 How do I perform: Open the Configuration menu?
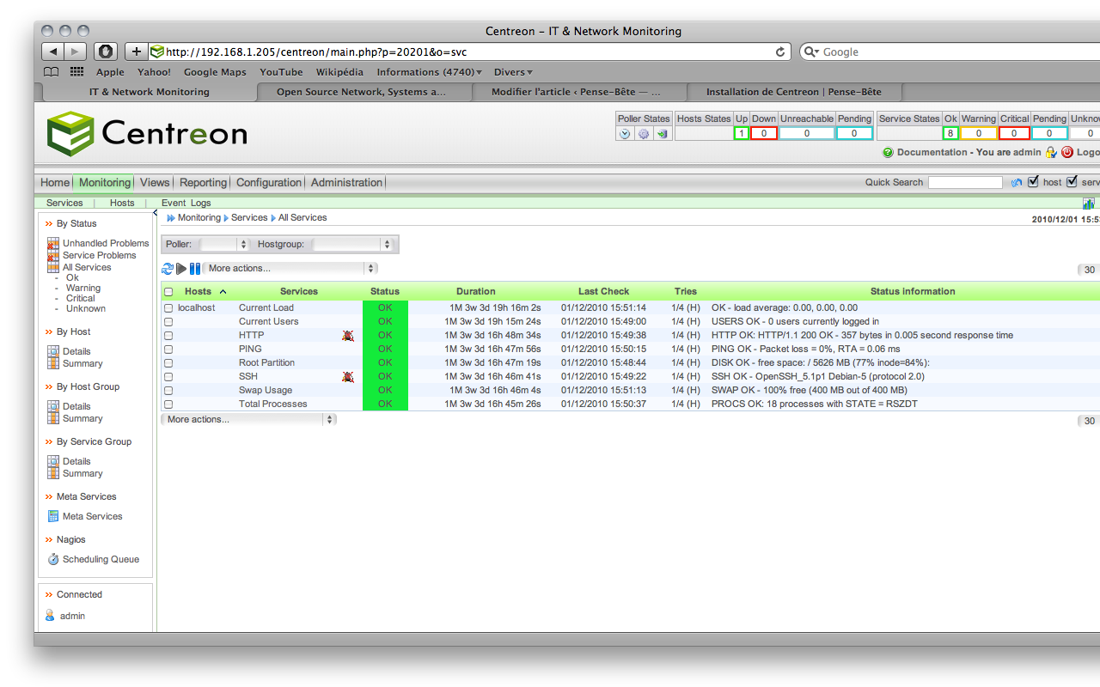(269, 182)
